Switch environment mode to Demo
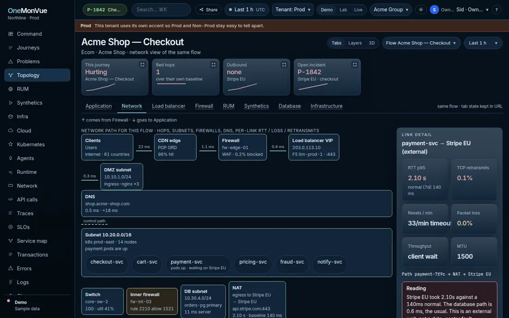The height and width of the screenshot is (318, 509). coord(327,10)
